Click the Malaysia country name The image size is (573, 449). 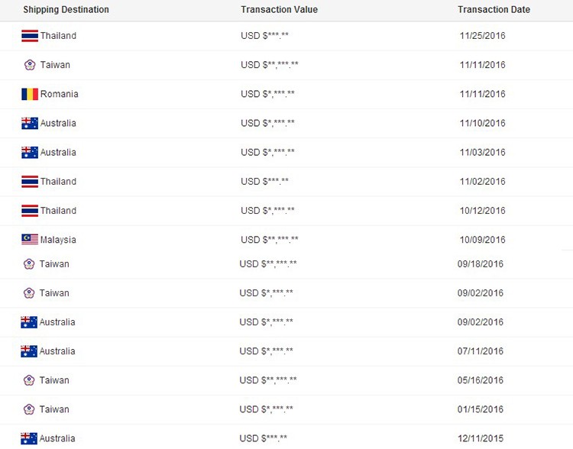pyautogui.click(x=58, y=240)
